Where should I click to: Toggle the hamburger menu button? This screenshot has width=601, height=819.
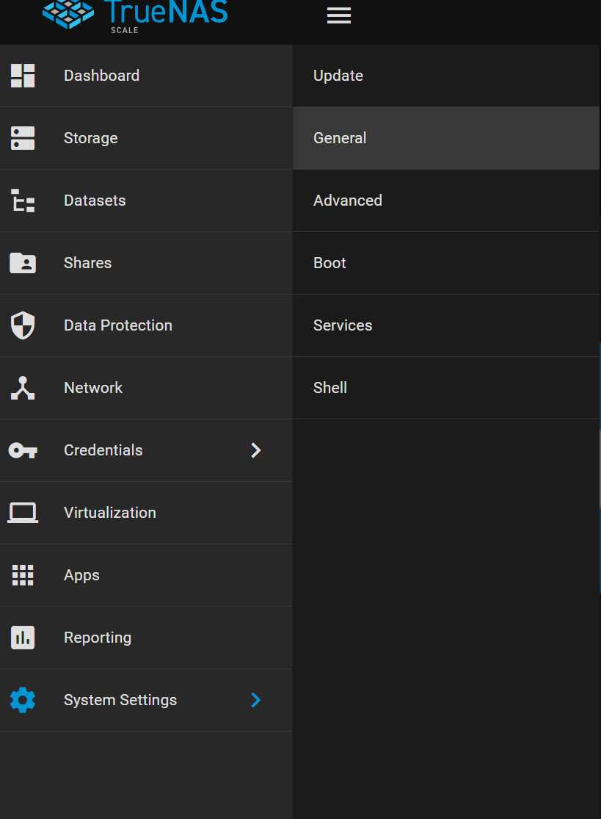[338, 15]
